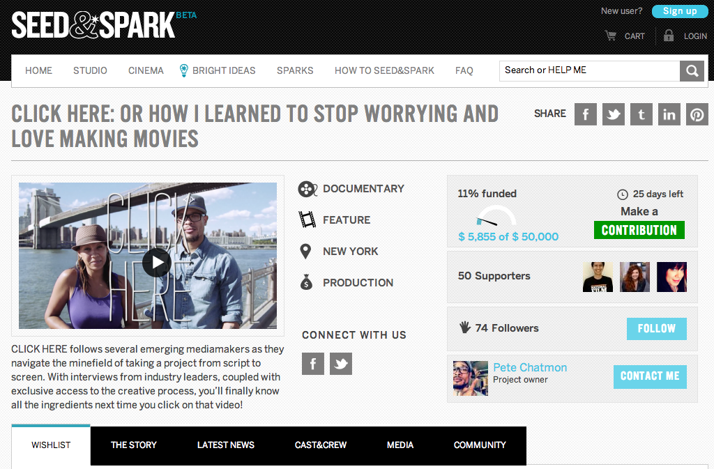Open Pete Chatmon's profile name link

click(x=530, y=367)
